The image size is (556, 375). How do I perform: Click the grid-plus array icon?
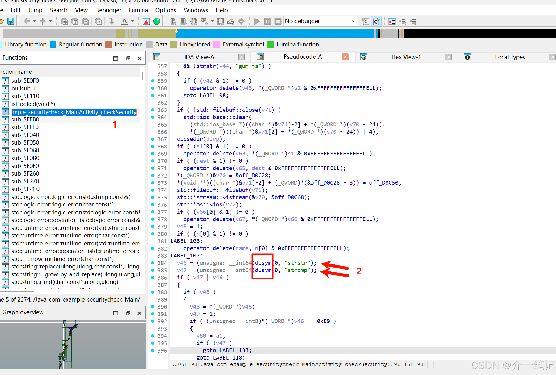pos(204,21)
